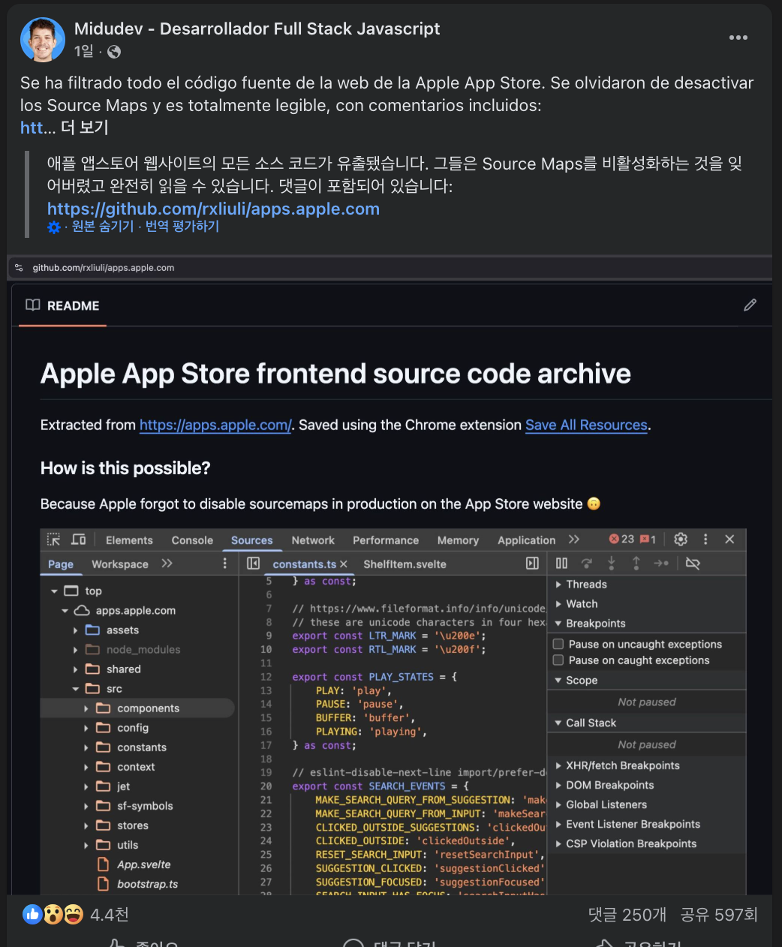
Task: Click the README edit pencil icon
Action: pyautogui.click(x=750, y=305)
